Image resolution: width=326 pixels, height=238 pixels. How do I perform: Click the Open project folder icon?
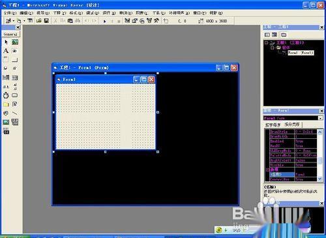(39, 21)
